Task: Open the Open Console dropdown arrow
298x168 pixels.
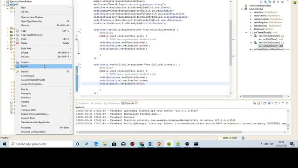Action: coord(279,103)
